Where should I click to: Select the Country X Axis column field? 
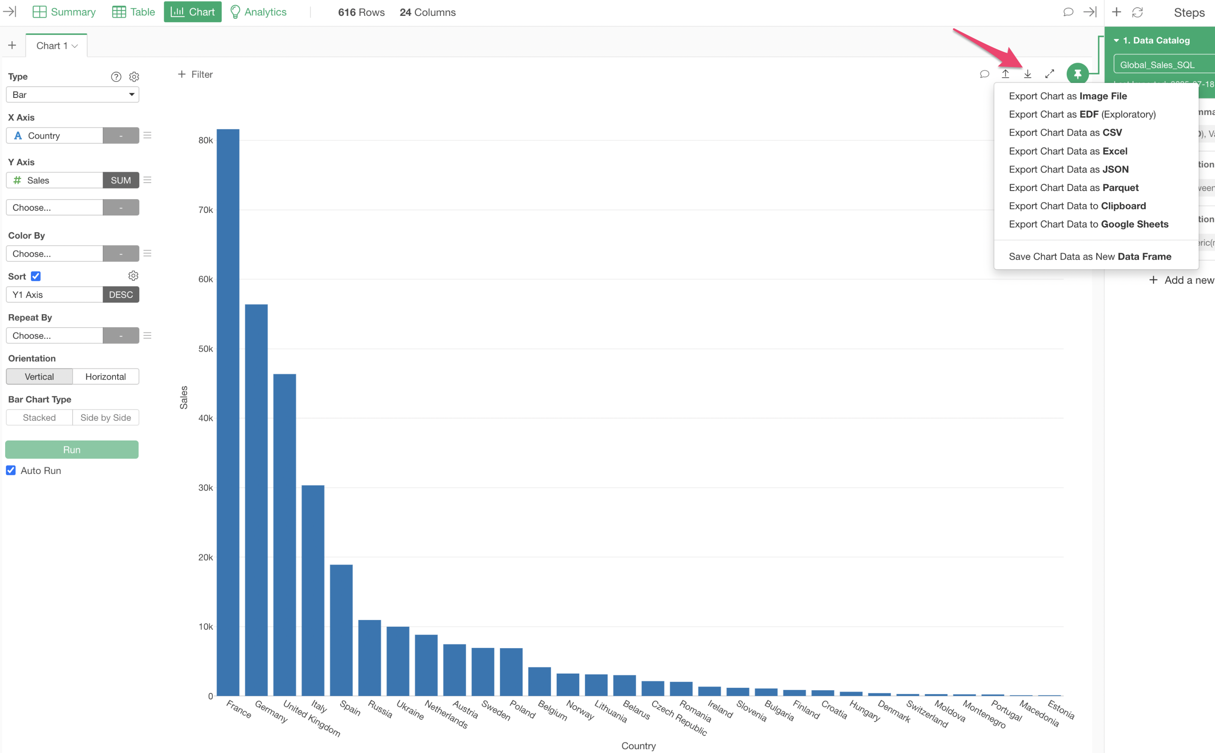(x=54, y=136)
